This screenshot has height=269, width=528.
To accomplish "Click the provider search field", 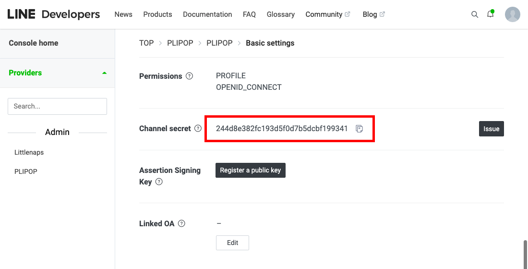I will [x=57, y=106].
